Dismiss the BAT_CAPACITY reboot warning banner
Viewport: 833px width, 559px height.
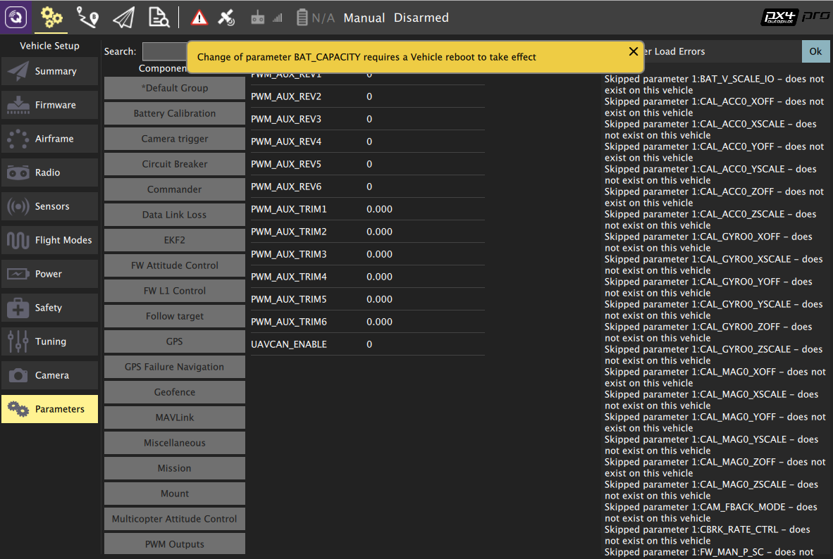click(x=633, y=51)
